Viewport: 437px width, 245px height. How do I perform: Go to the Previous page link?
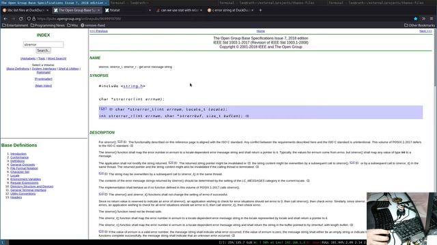pyautogui.click(x=98, y=31)
